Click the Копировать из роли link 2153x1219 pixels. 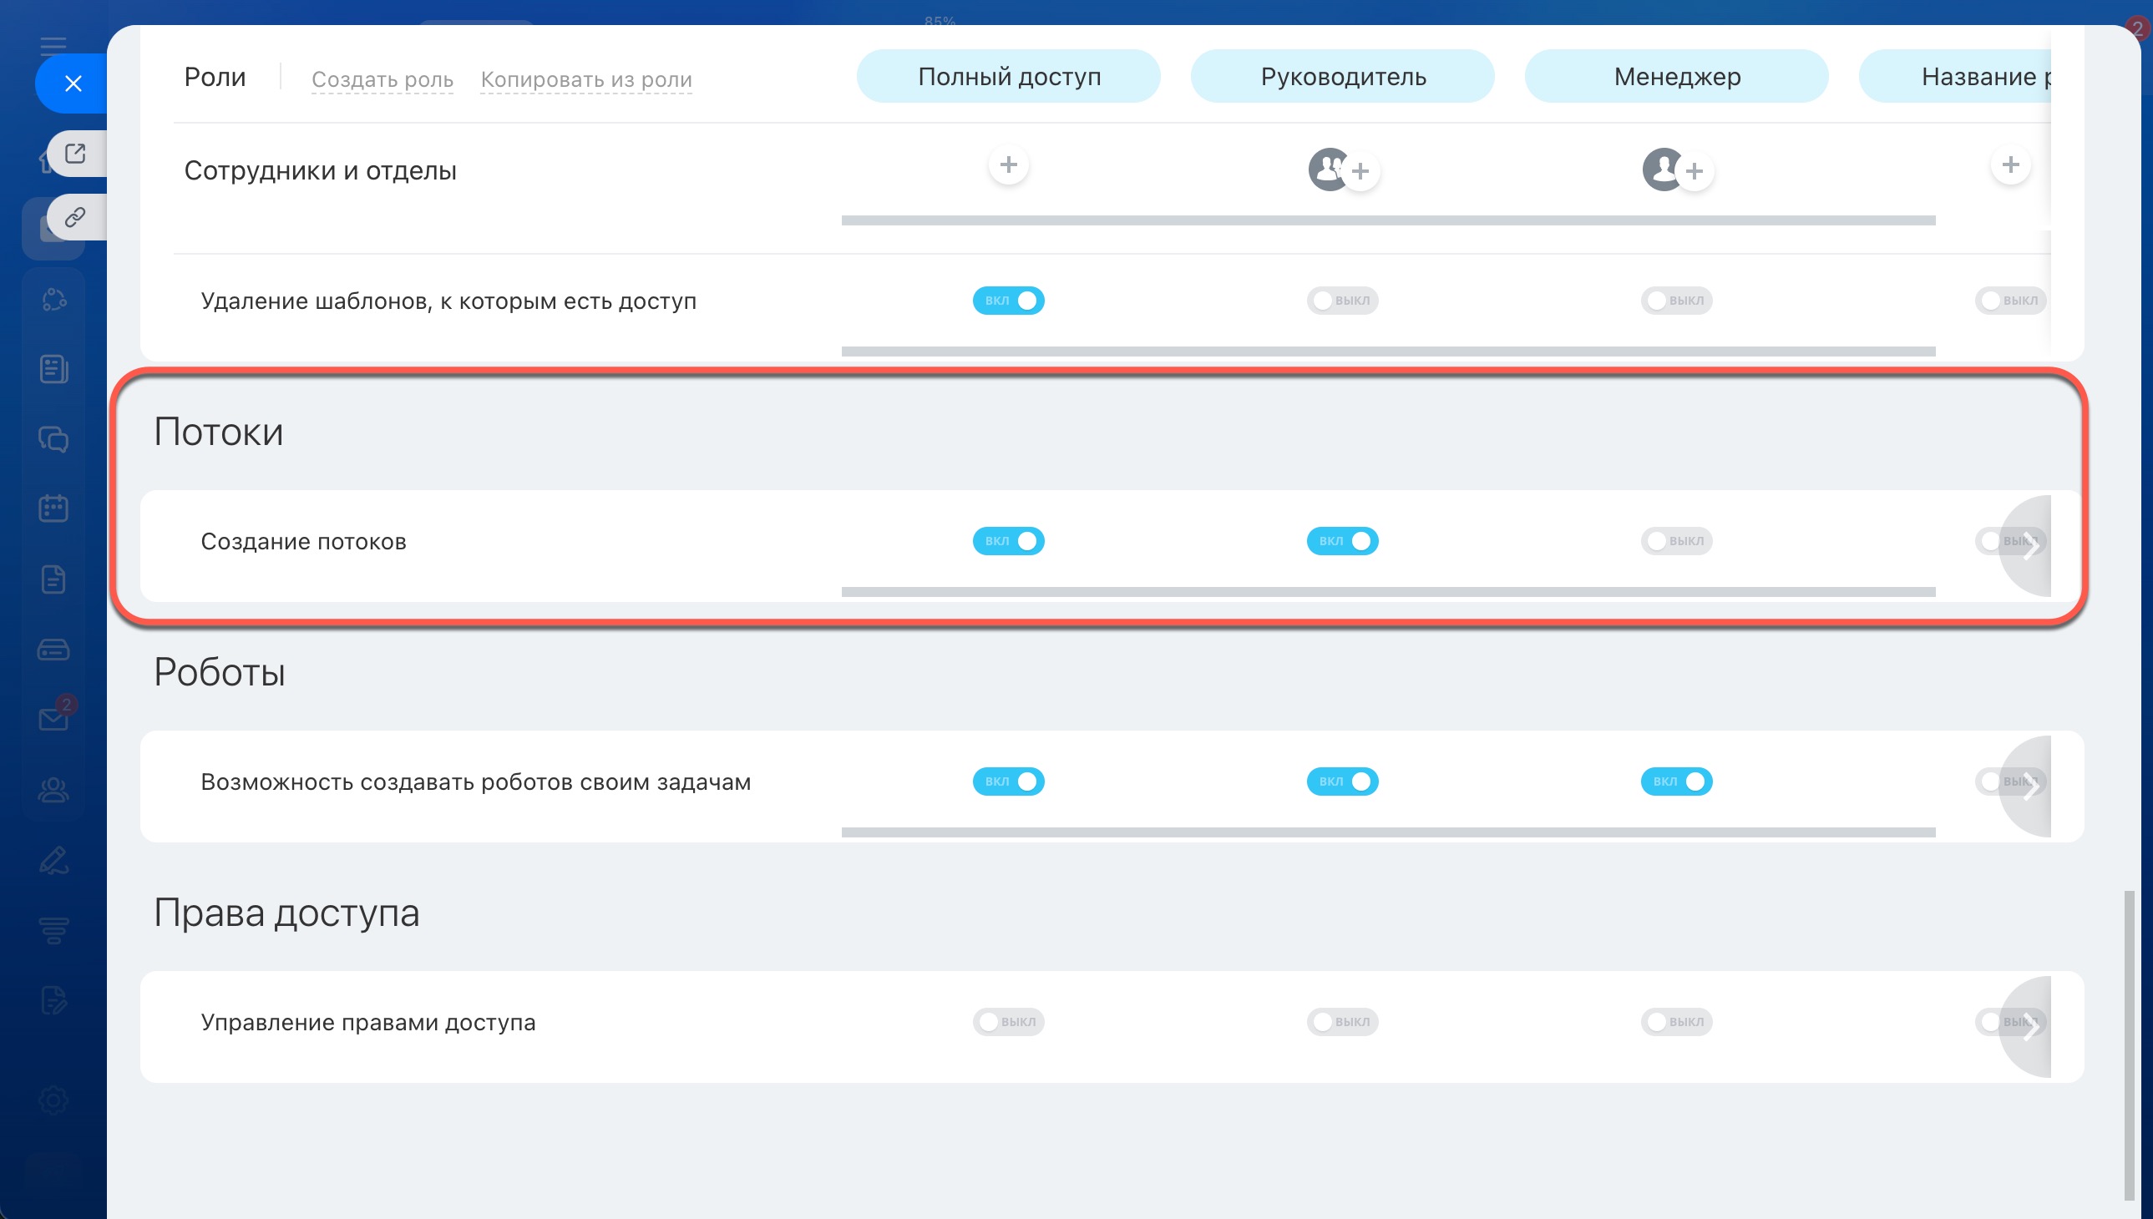pyautogui.click(x=585, y=79)
